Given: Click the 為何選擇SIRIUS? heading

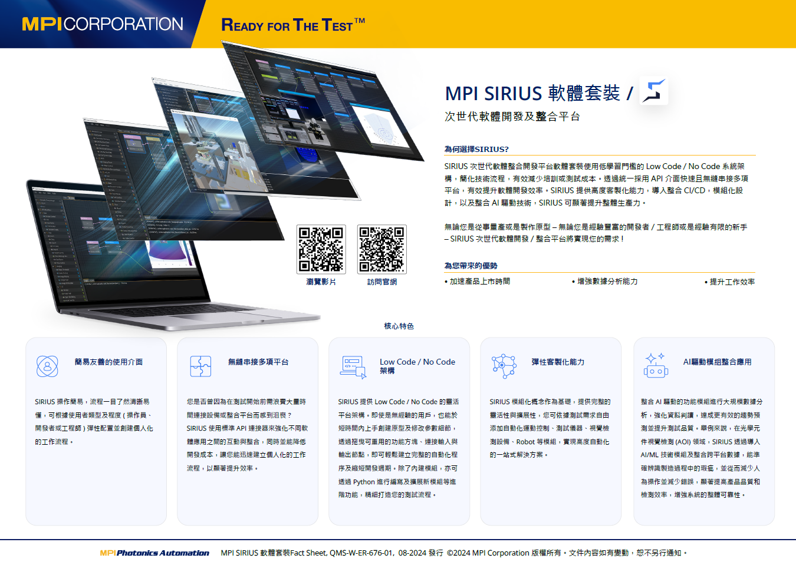Looking at the screenshot, I should pos(476,149).
